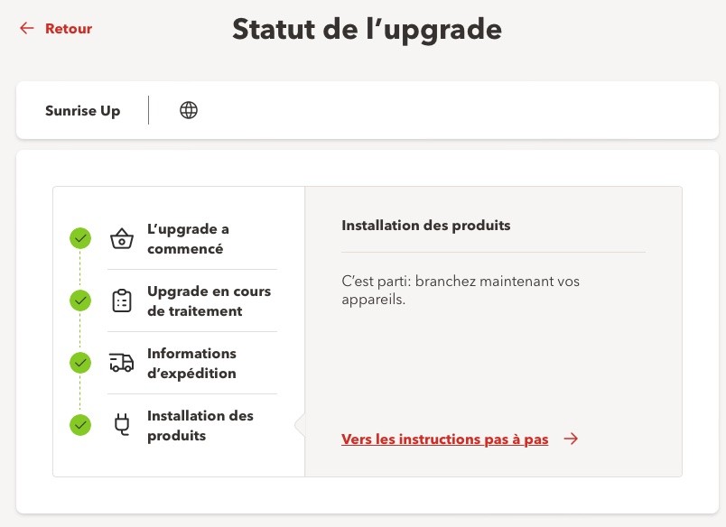Click the Retour link text
Image resolution: width=726 pixels, height=527 pixels.
[69, 29]
